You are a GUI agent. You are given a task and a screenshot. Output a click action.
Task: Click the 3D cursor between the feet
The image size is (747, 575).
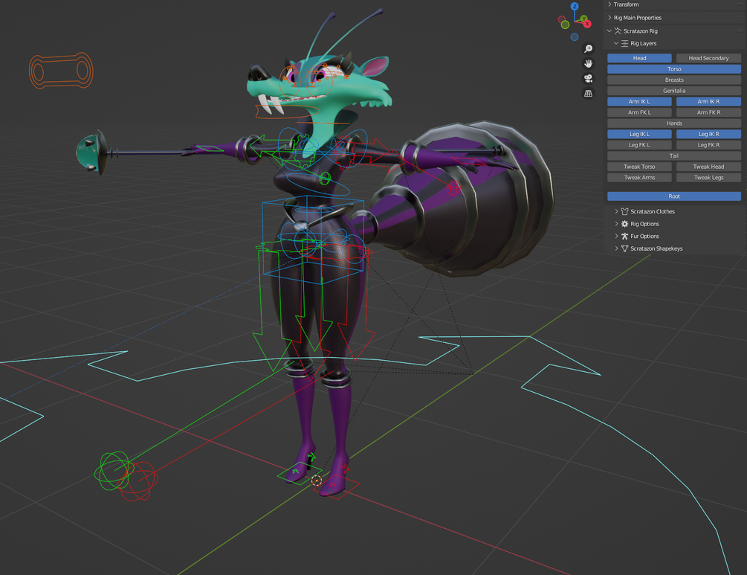[x=317, y=481]
